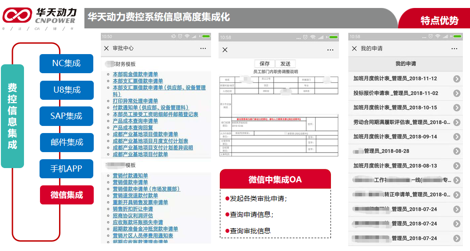Open 本部员工接受工资明细邮件邮箱登记表 link

click(155, 114)
